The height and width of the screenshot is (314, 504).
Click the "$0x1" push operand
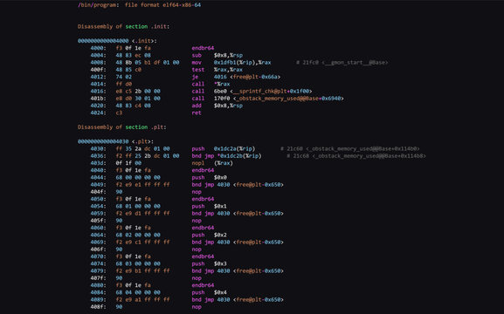(220, 206)
